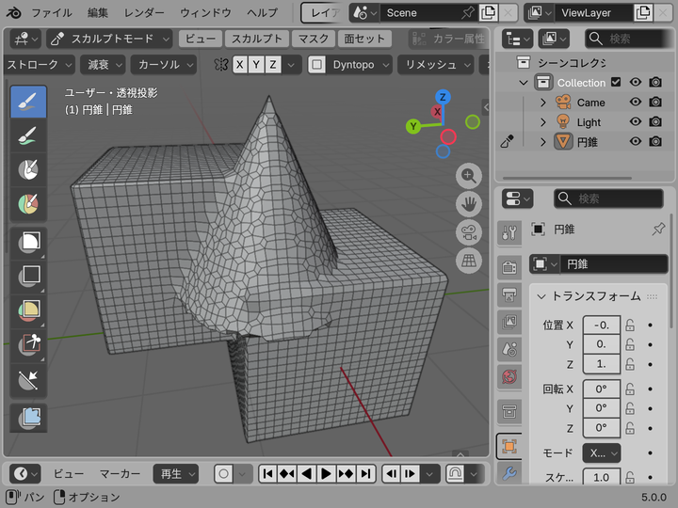Open the World properties tab
The width and height of the screenshot is (678, 508).
(509, 376)
